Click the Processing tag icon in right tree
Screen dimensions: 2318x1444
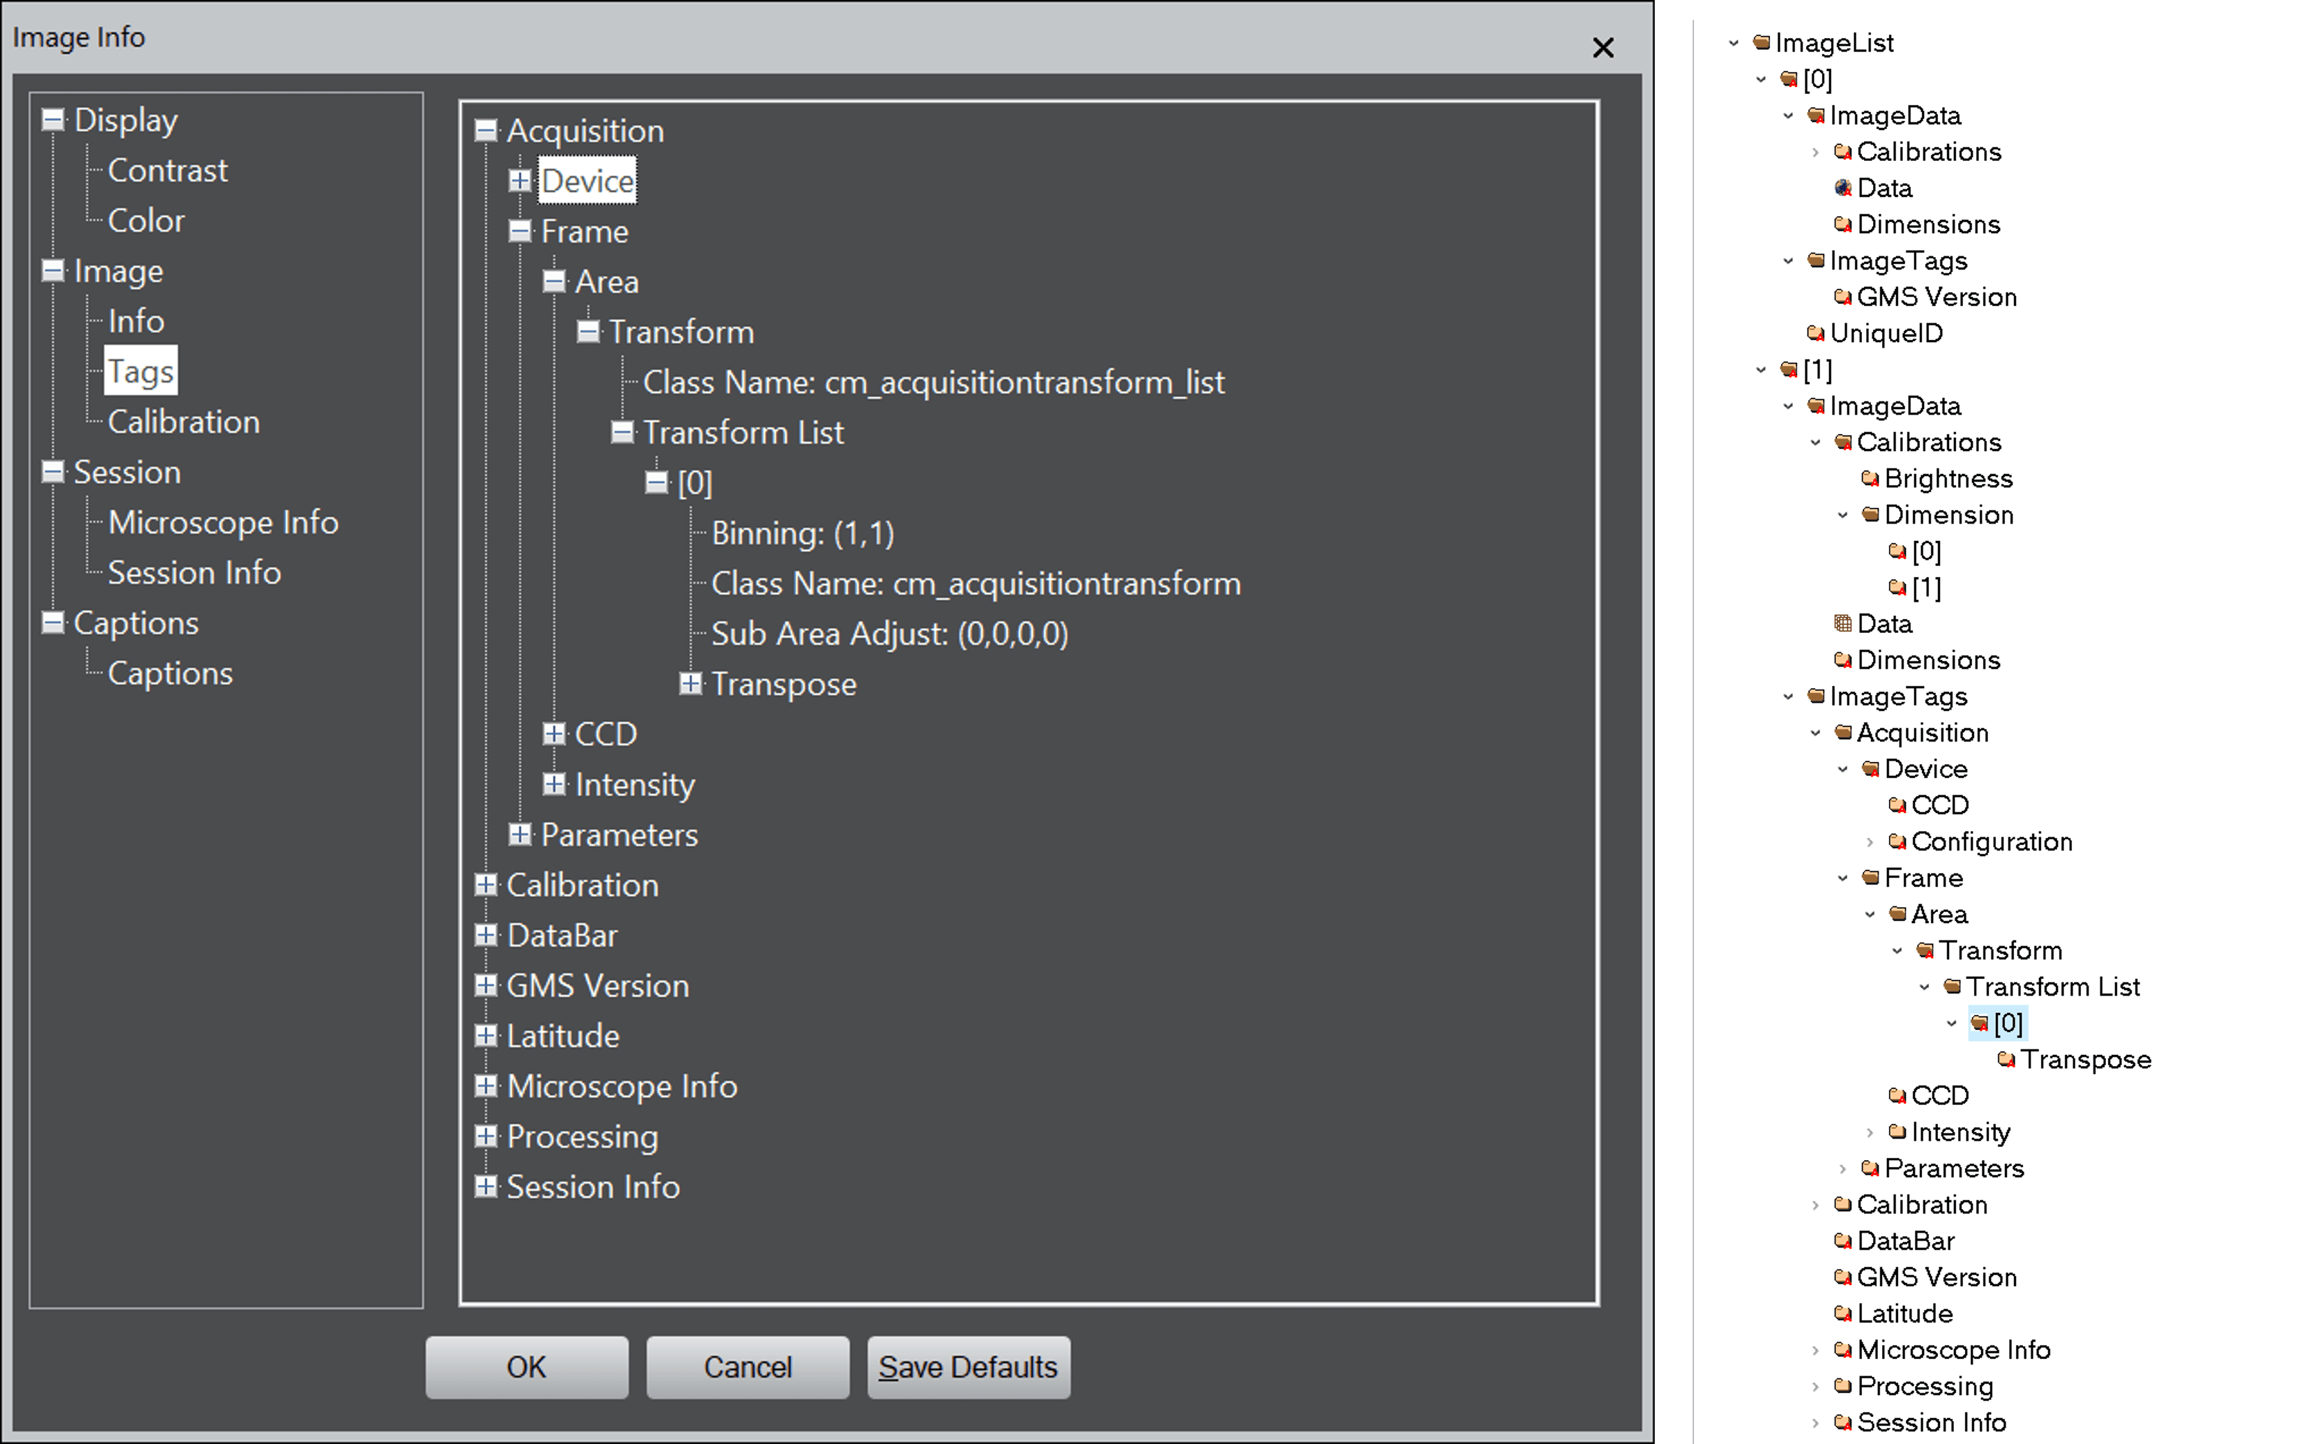1843,1386
